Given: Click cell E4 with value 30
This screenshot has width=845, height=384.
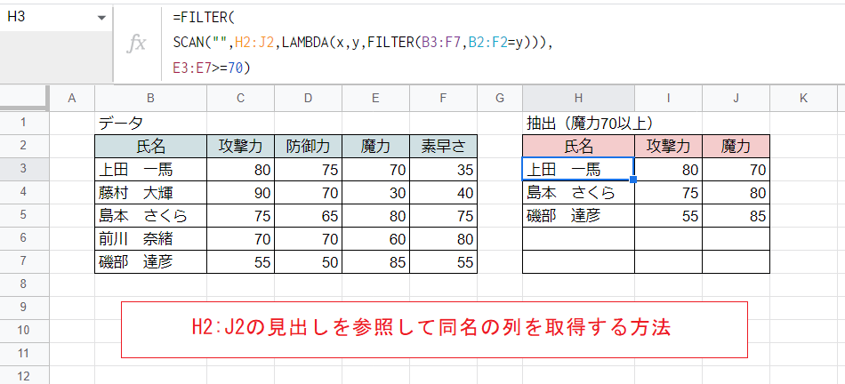Looking at the screenshot, I should click(375, 192).
